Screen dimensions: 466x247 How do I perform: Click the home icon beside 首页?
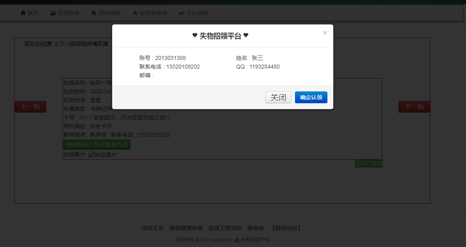click(x=23, y=13)
